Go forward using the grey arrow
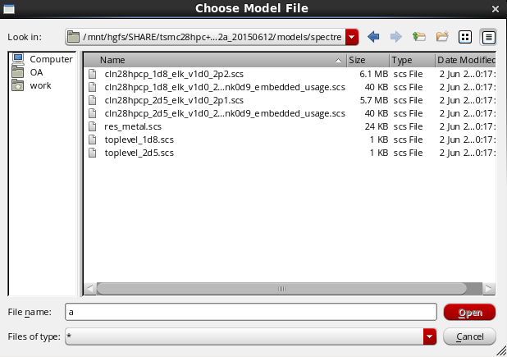The height and width of the screenshot is (357, 507). tap(396, 37)
